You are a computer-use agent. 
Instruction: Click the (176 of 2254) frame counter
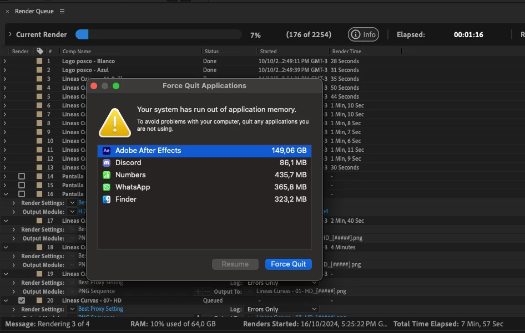[309, 34]
